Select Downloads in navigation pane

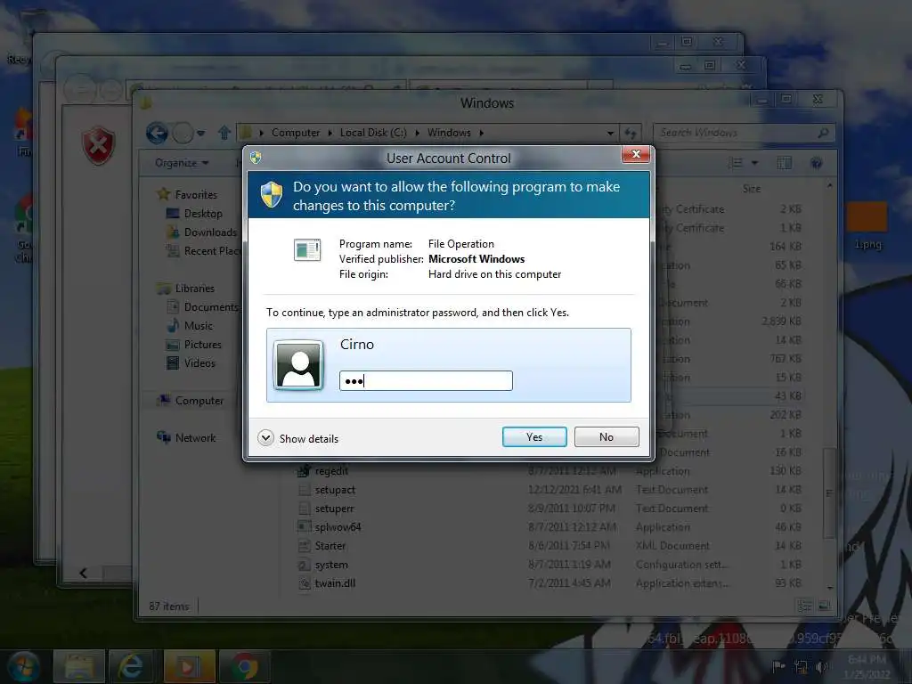210,232
